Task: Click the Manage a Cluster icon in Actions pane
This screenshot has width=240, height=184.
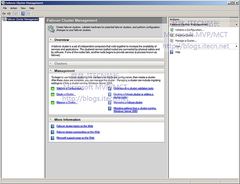Action: 172,41
